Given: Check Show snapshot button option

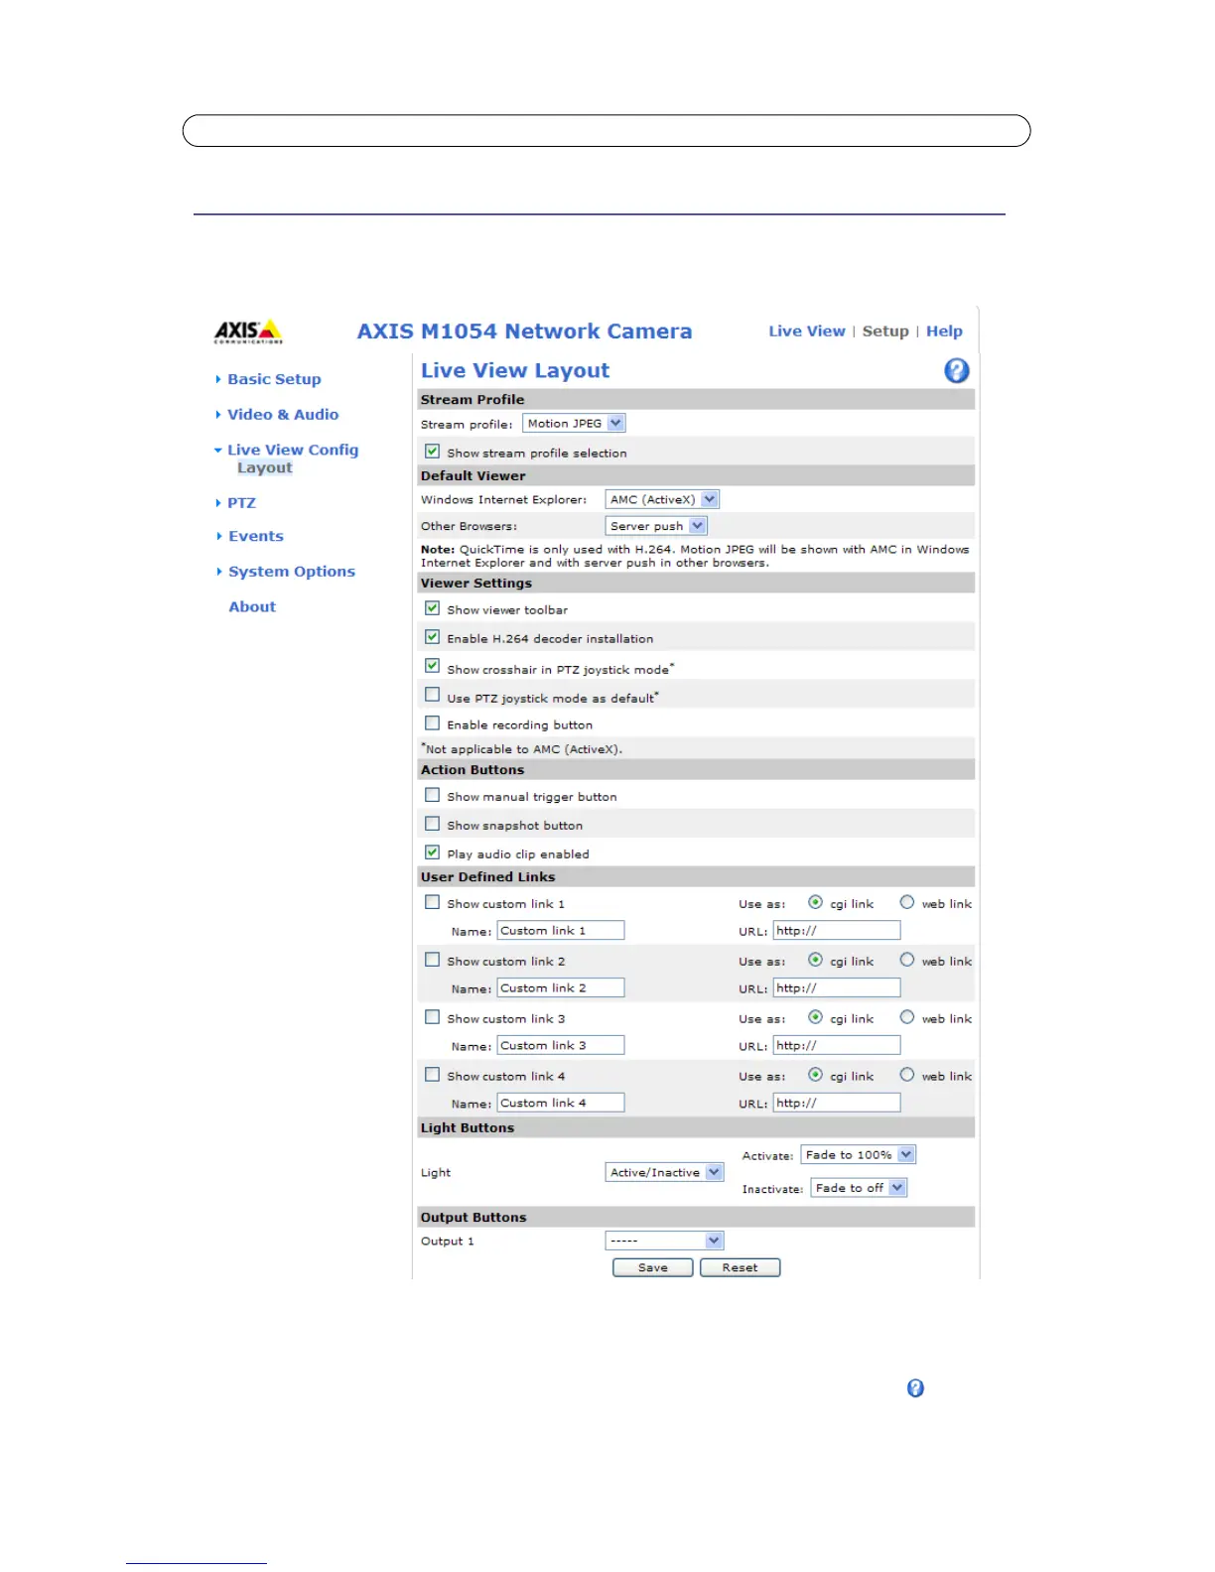Looking at the screenshot, I should [x=432, y=824].
